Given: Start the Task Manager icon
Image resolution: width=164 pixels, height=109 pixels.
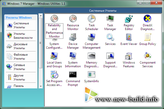Looking at the screenshot, I should click(x=110, y=18).
